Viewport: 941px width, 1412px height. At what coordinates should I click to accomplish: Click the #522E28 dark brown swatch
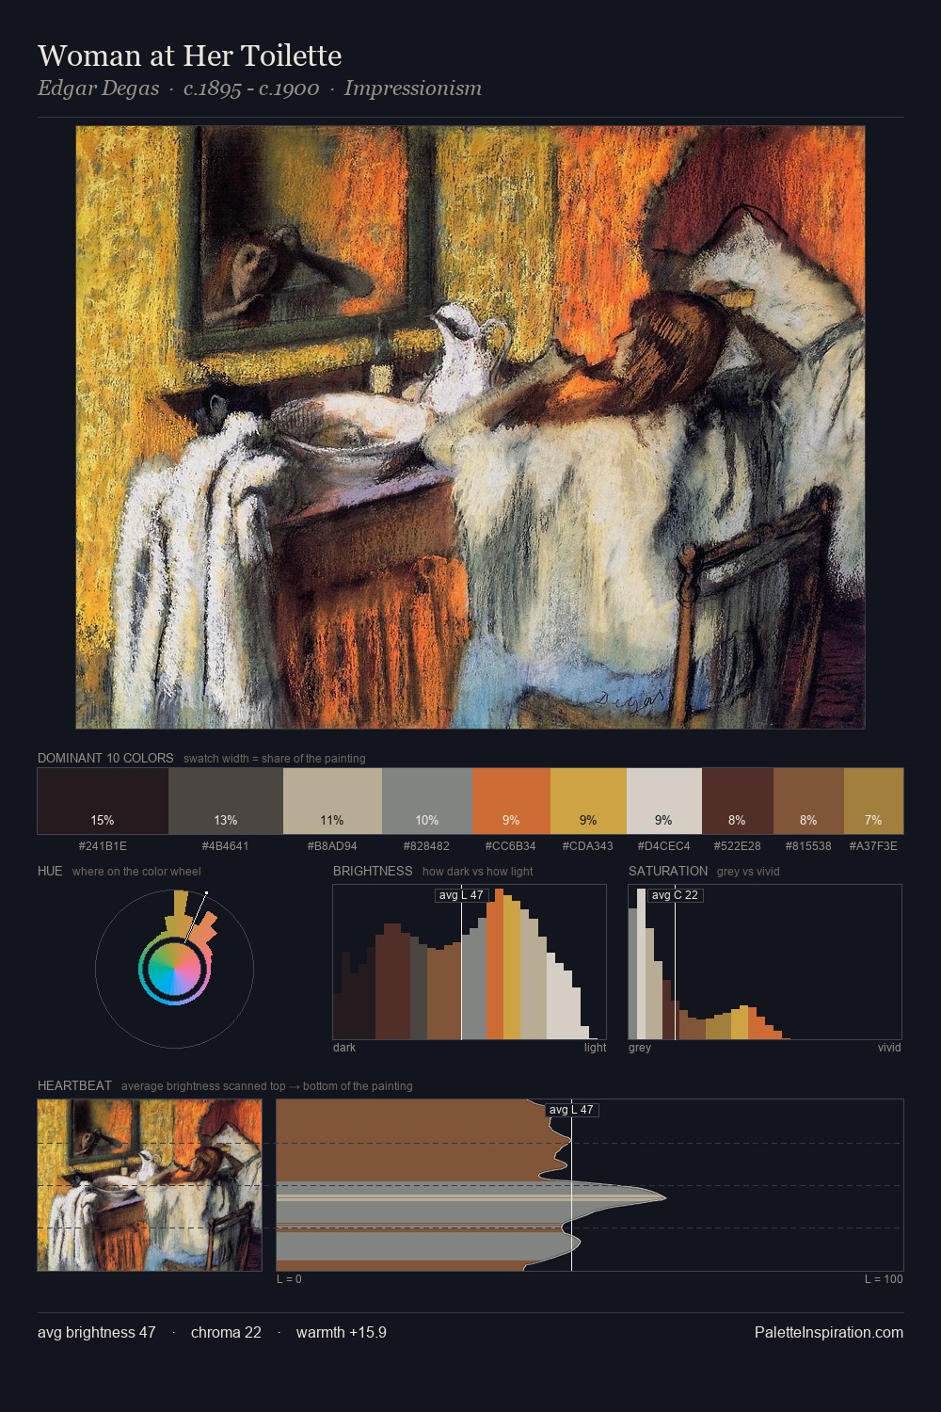point(738,801)
